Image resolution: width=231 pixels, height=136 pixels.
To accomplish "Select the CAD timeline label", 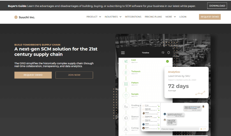I will pos(133,60).
